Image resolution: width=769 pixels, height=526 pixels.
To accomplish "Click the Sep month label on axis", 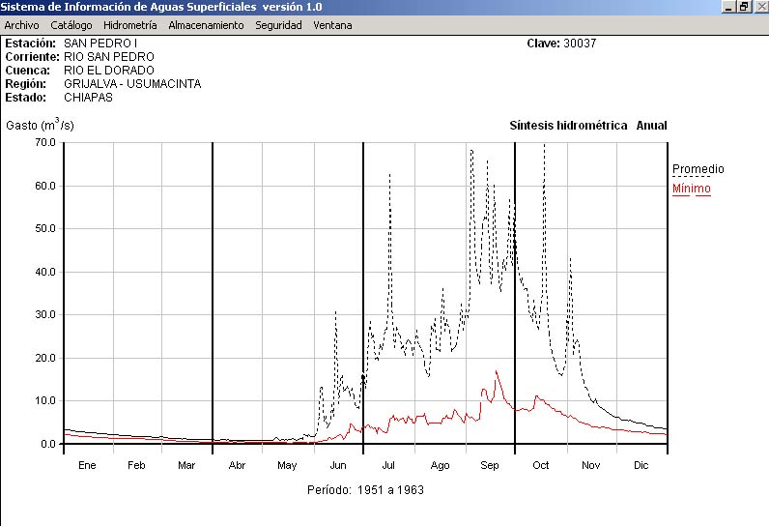I will point(490,465).
